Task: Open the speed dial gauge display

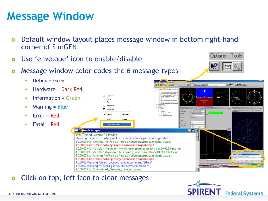Action: coord(188,97)
